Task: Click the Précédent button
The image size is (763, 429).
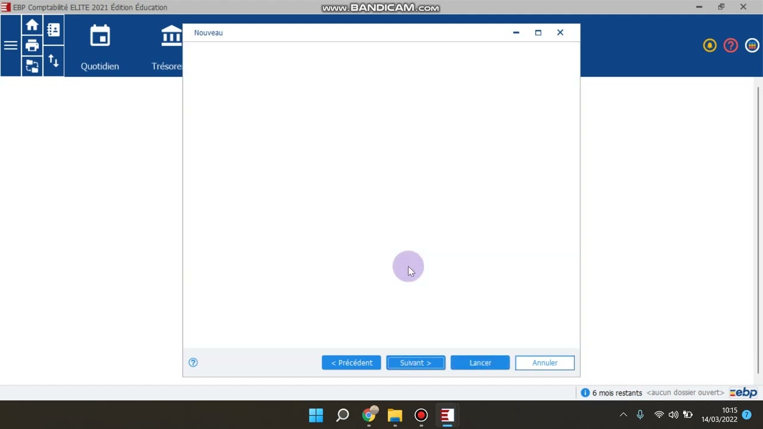Action: (352, 363)
